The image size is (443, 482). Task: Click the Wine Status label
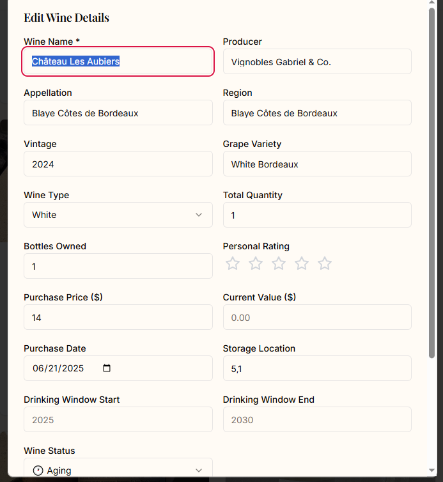[49, 451]
